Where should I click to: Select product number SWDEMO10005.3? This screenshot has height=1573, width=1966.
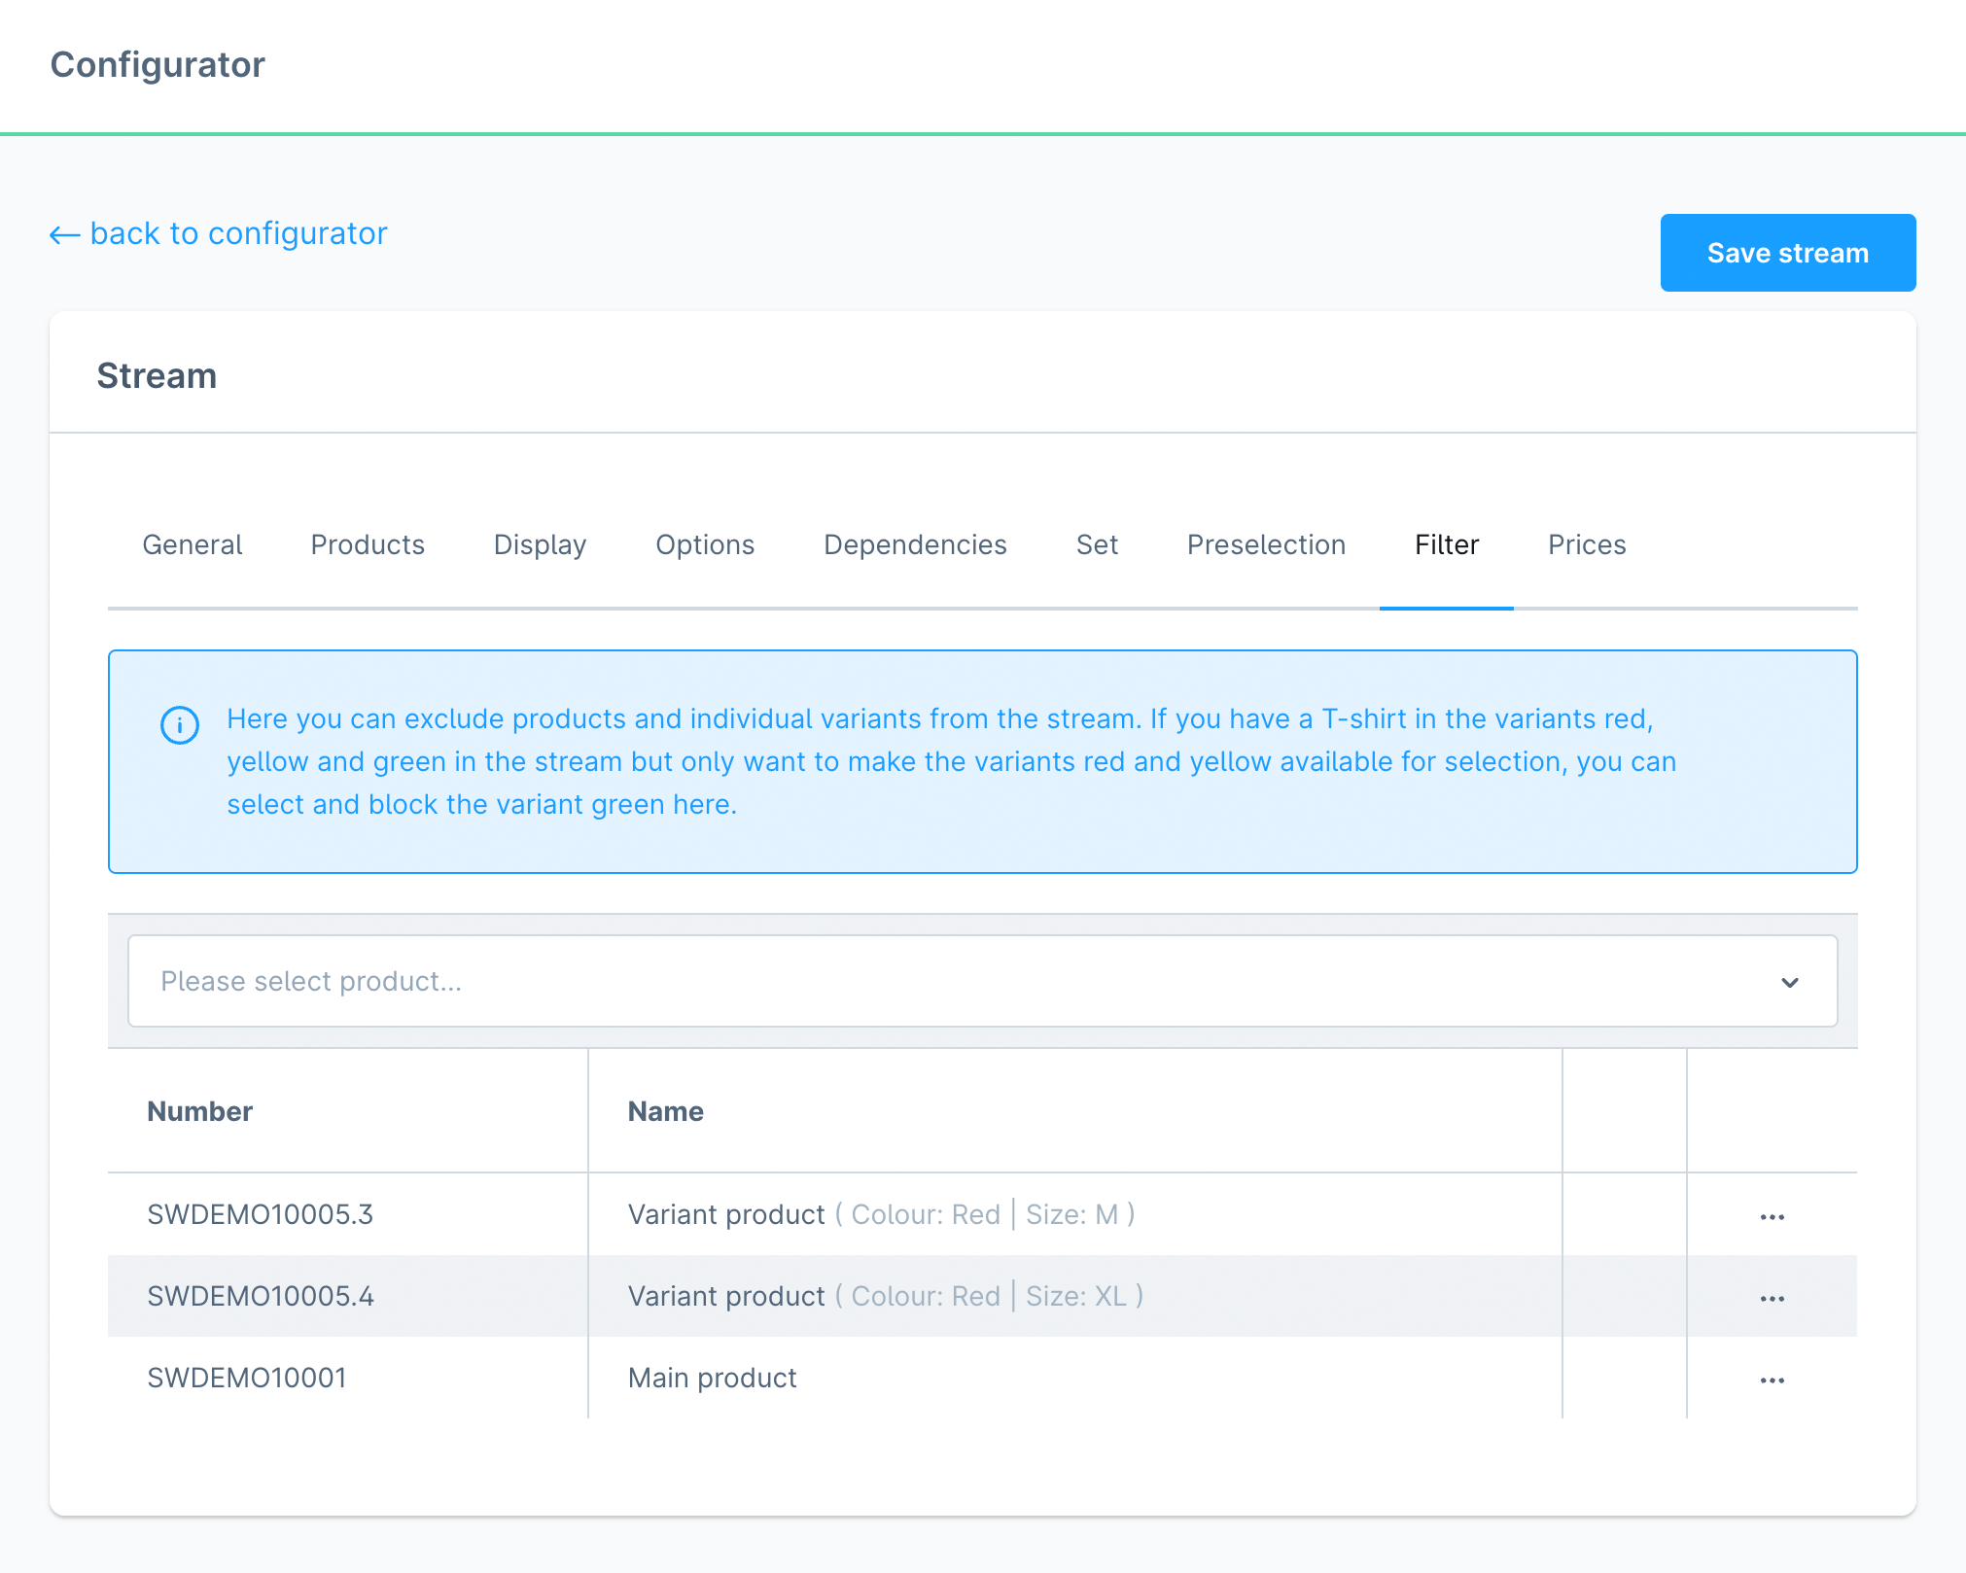tap(261, 1214)
